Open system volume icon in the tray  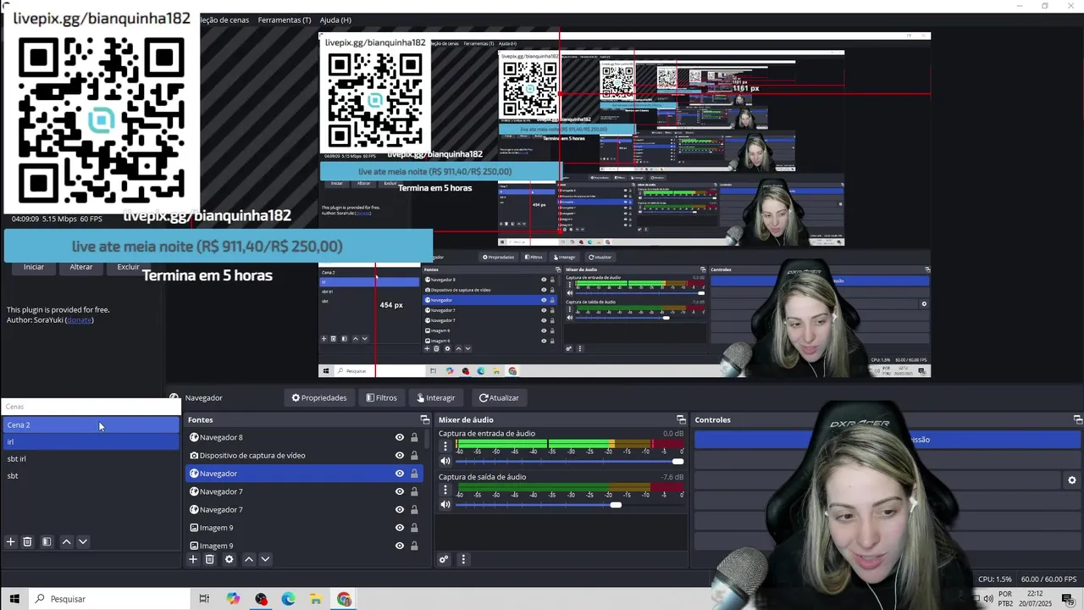tap(988, 599)
